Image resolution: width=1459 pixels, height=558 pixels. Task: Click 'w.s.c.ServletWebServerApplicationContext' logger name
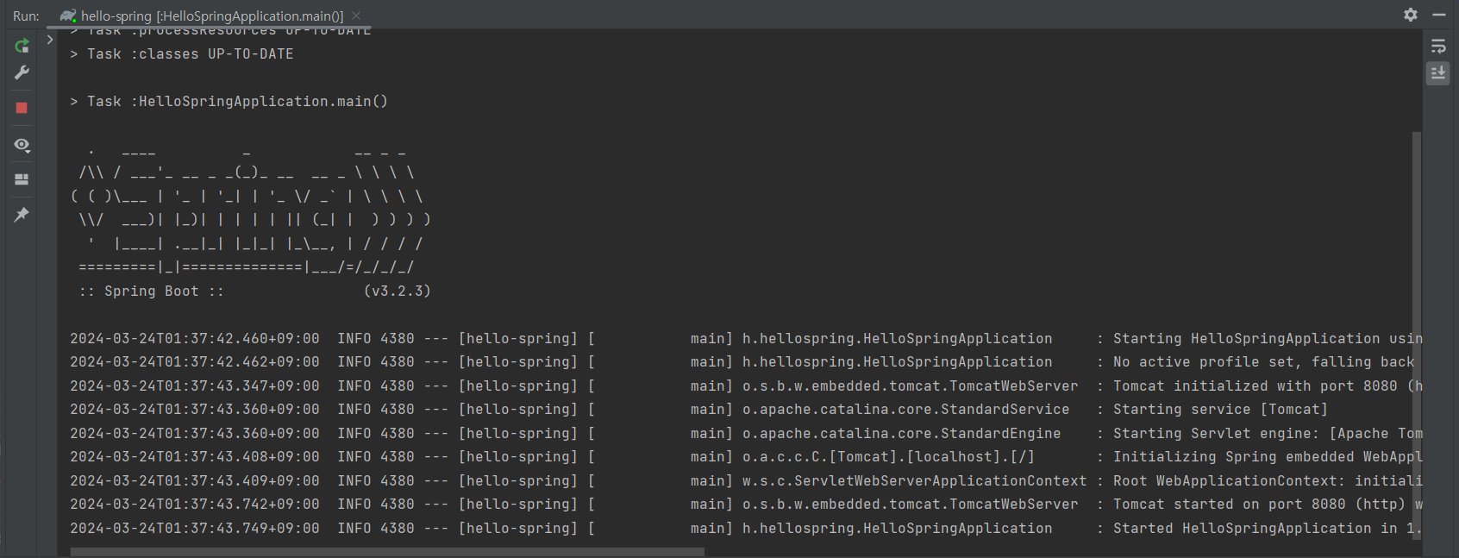coord(914,481)
